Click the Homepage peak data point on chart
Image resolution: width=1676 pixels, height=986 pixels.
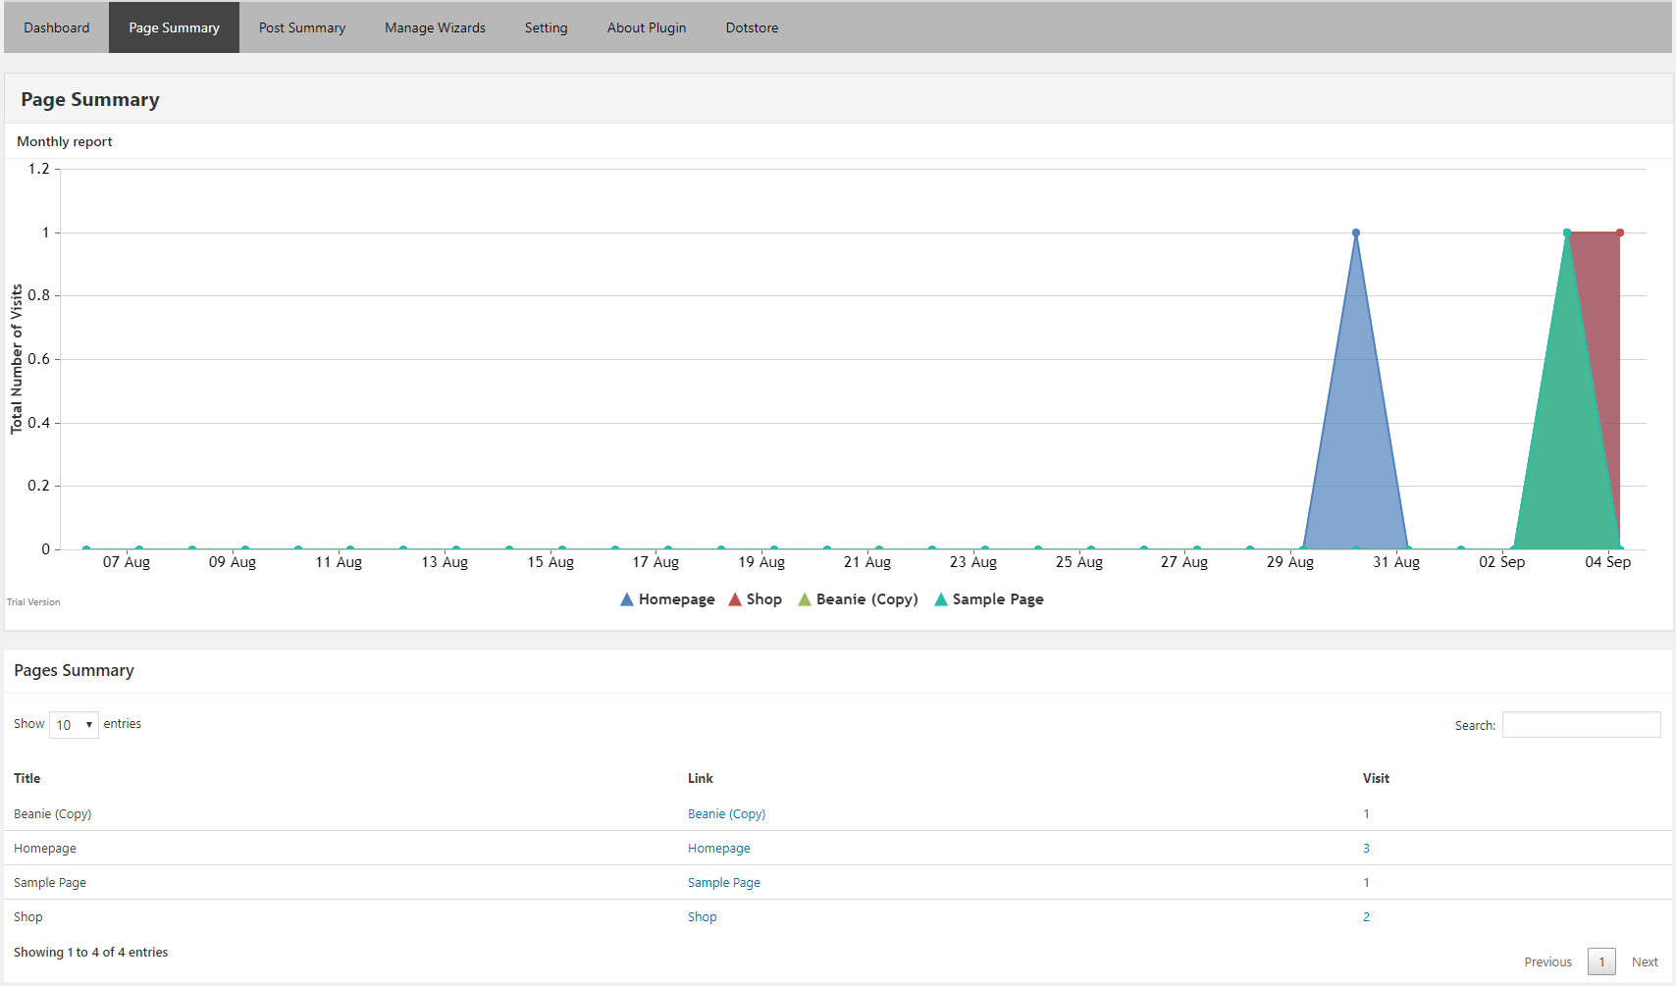point(1356,234)
